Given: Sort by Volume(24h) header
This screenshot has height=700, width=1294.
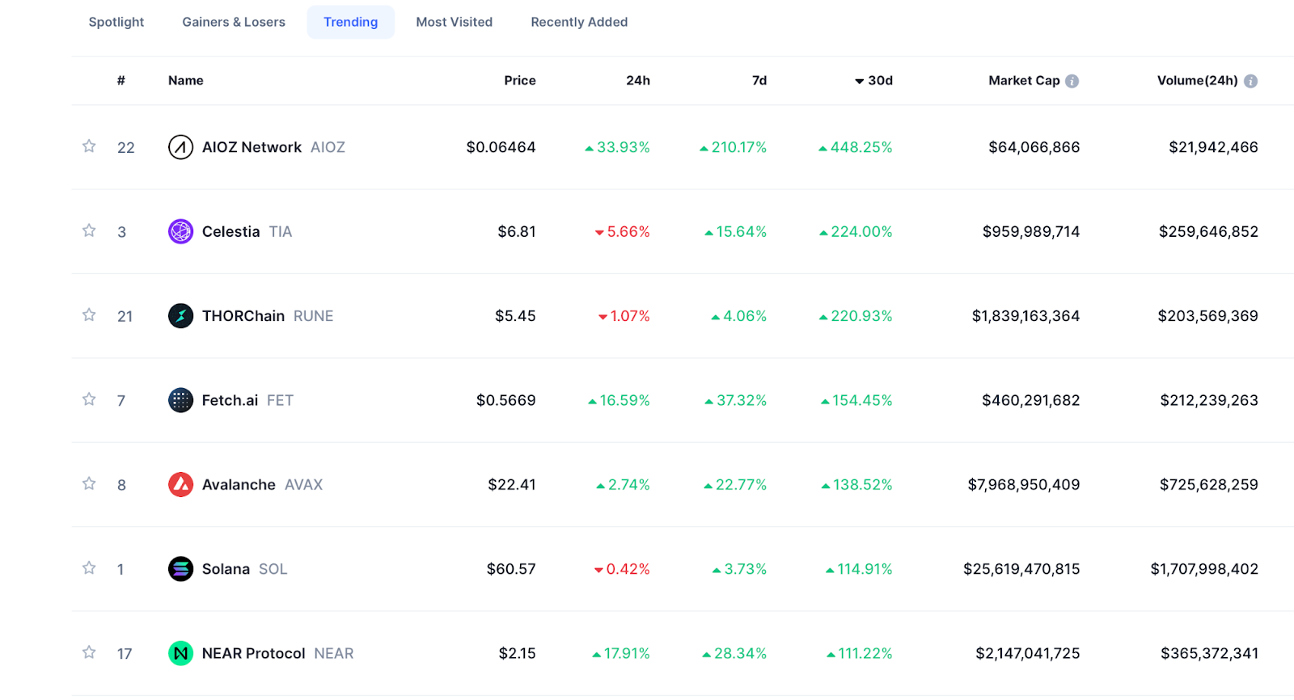Looking at the screenshot, I should tap(1198, 80).
